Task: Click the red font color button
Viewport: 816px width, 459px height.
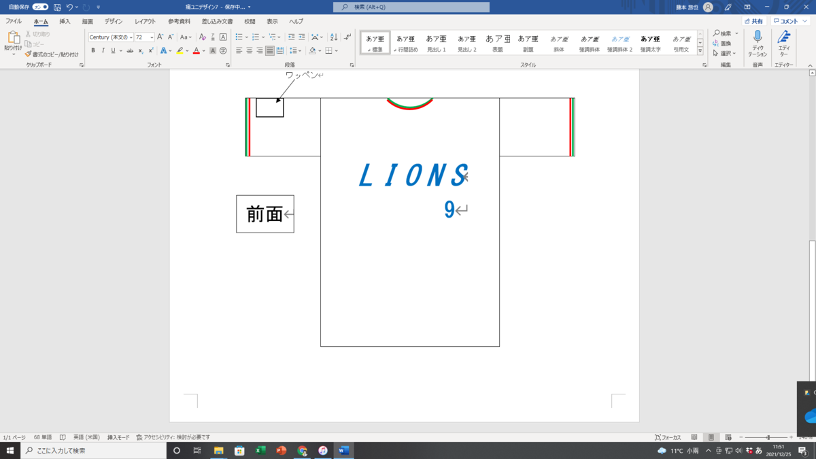Action: click(196, 50)
